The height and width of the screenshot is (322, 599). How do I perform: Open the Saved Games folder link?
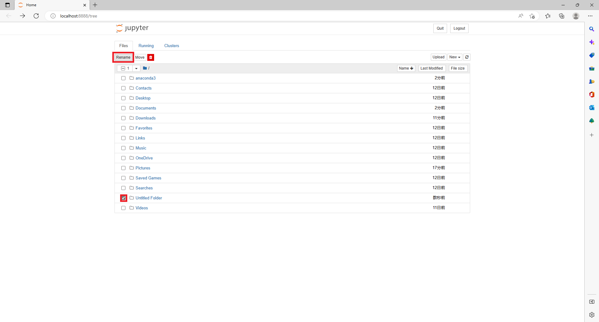[148, 178]
